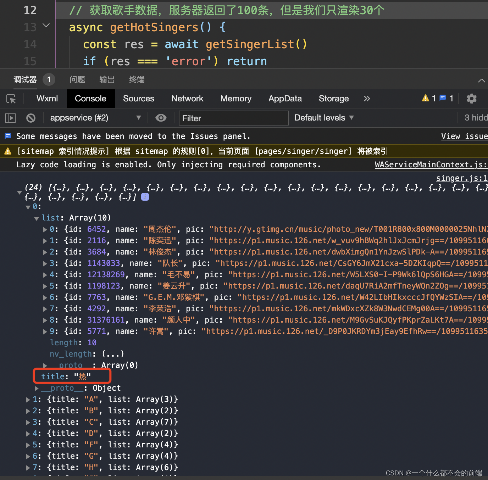This screenshot has width=488, height=480.
Task: Open the Wxml tab
Action: click(47, 99)
